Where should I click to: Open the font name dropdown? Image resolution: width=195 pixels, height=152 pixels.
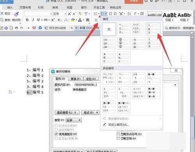pos(51,14)
